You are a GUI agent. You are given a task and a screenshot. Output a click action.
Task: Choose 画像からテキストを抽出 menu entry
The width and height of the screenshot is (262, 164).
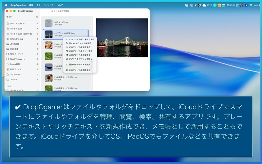pyautogui.click(x=80, y=64)
